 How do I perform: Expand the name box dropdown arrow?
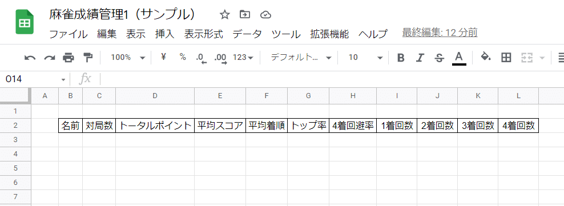tap(63, 79)
